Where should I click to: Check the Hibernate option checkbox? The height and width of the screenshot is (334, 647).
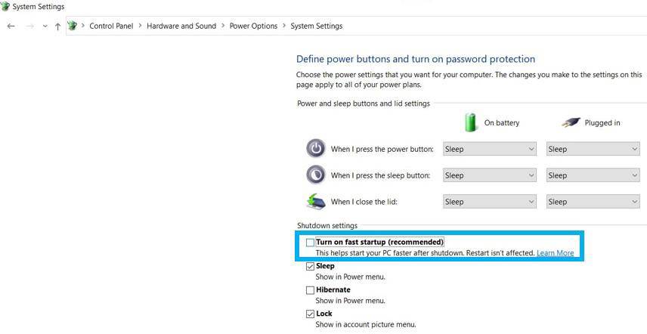point(310,290)
